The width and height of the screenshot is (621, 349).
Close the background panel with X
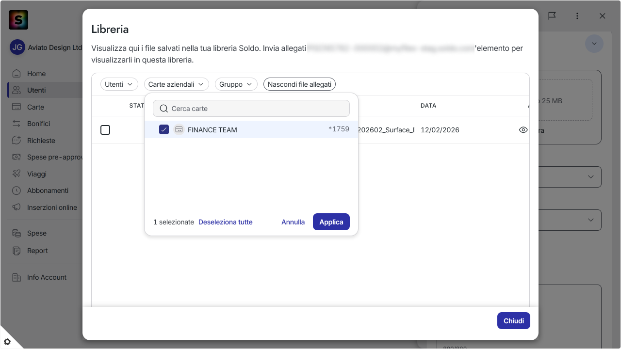(603, 16)
